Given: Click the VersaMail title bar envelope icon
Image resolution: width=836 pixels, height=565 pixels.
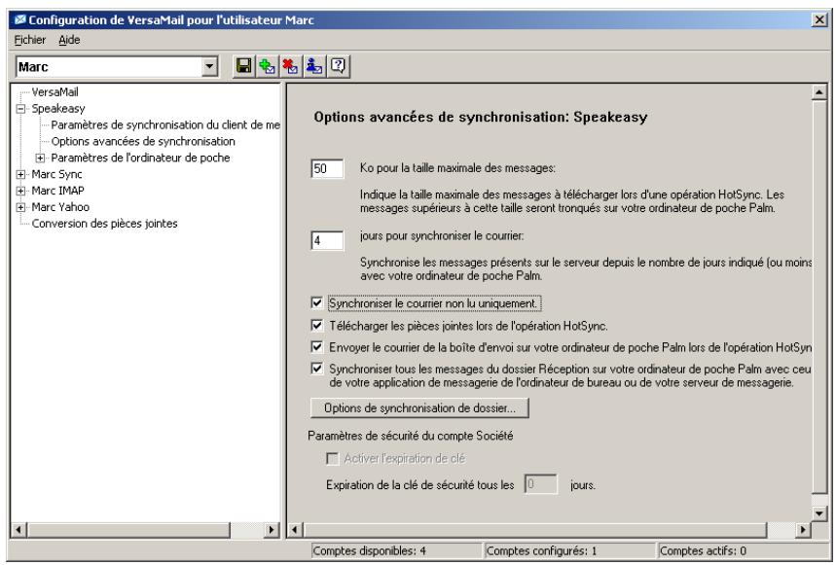Looking at the screenshot, I should (20, 20).
